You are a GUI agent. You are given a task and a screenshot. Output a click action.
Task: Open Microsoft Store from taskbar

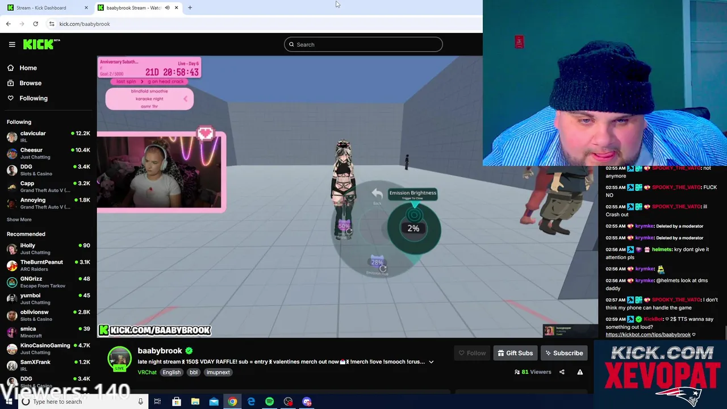(x=177, y=402)
